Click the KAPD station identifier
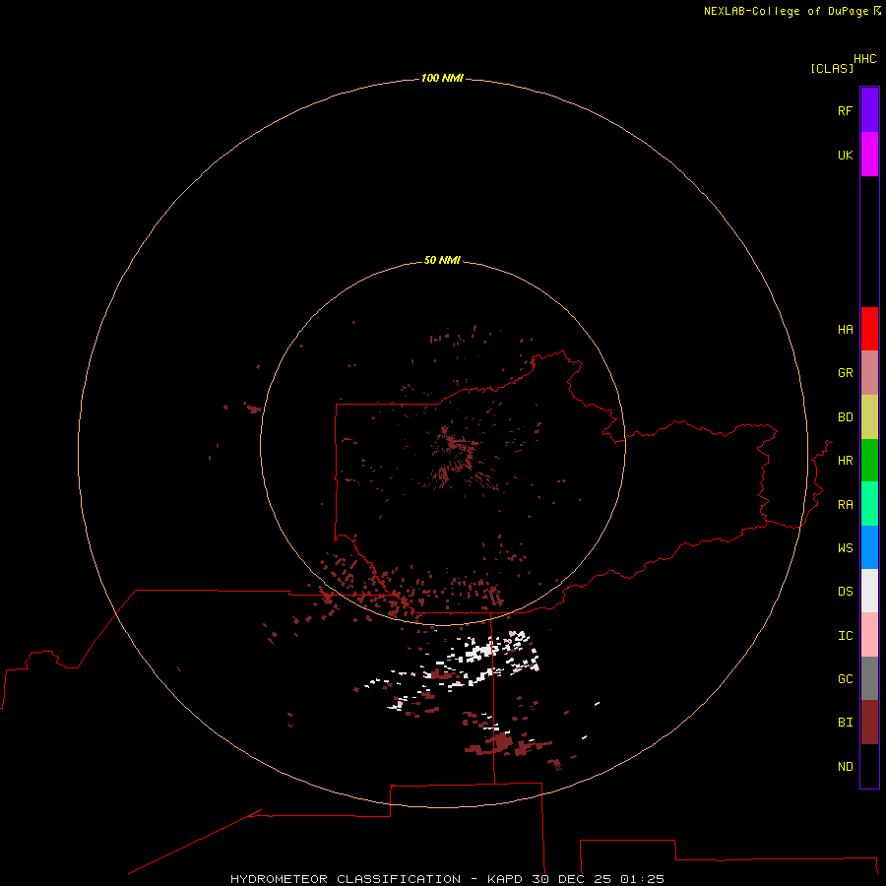886x886 pixels. point(506,879)
